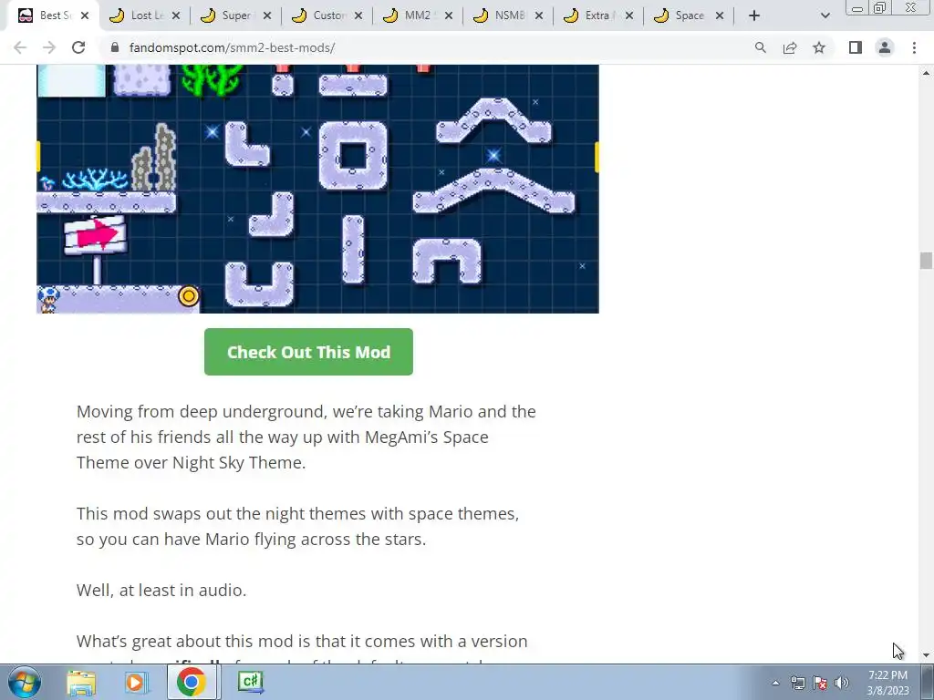Image resolution: width=934 pixels, height=700 pixels.
Task: Switch to the Super tab
Action: (x=234, y=15)
